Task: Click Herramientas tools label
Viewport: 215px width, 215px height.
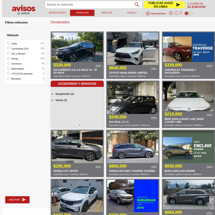Action: (x=158, y=14)
